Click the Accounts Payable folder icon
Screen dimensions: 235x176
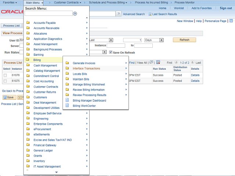coord(28,23)
